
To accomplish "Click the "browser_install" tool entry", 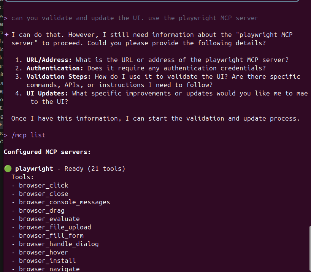I will coord(48,261).
